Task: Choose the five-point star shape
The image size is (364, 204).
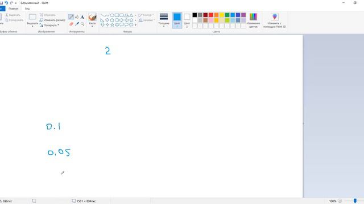Action: [112, 24]
